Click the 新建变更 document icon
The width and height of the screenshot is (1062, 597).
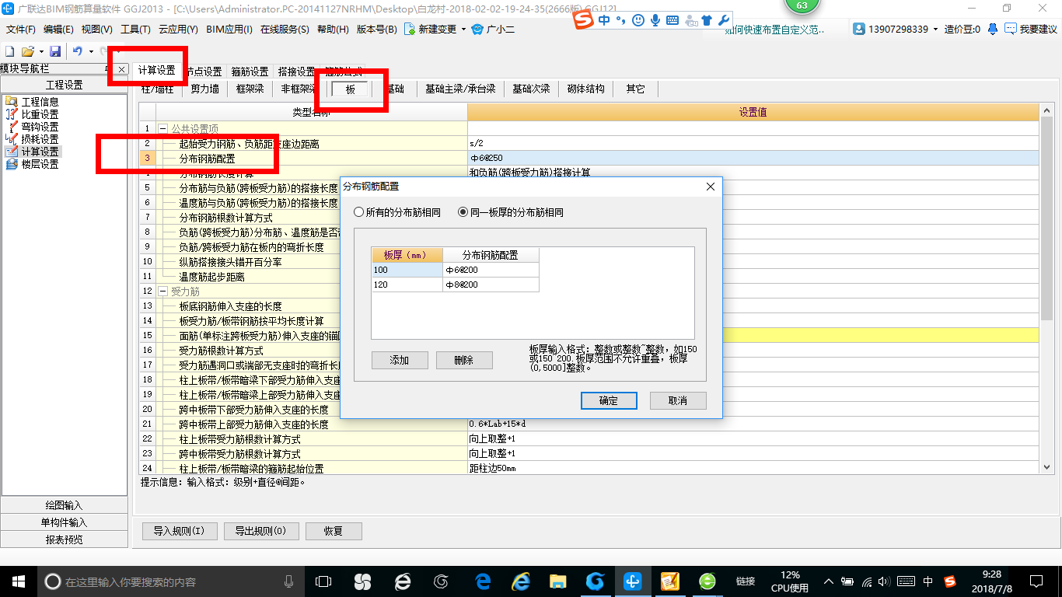pos(410,30)
